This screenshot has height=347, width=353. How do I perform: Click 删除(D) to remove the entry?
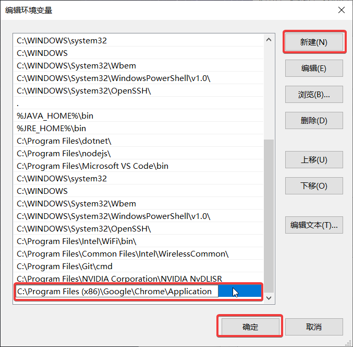(x=314, y=121)
